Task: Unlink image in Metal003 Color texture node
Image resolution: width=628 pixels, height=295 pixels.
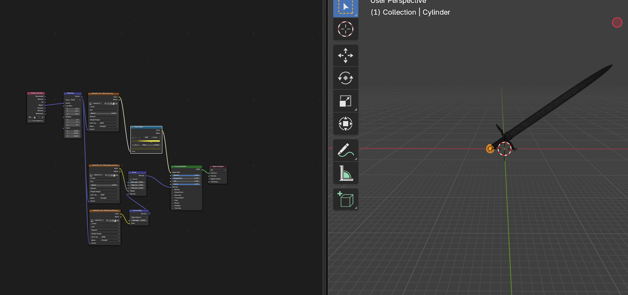Action: (x=116, y=103)
